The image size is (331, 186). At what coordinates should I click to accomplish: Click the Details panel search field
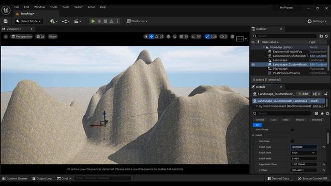point(282,114)
